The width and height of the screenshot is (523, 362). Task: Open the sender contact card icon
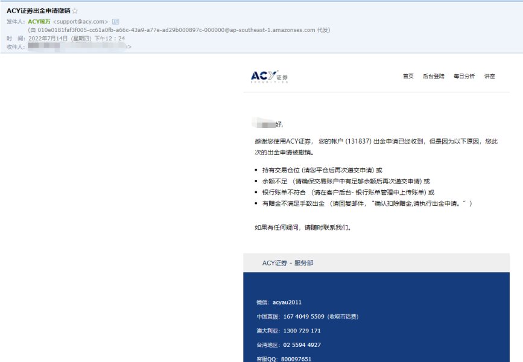click(115, 22)
